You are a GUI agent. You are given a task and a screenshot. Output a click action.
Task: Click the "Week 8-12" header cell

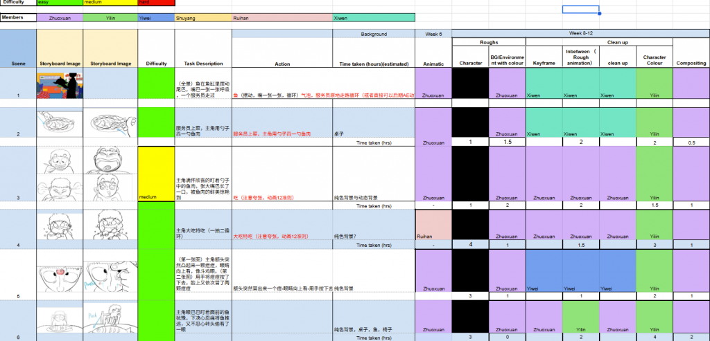point(580,33)
